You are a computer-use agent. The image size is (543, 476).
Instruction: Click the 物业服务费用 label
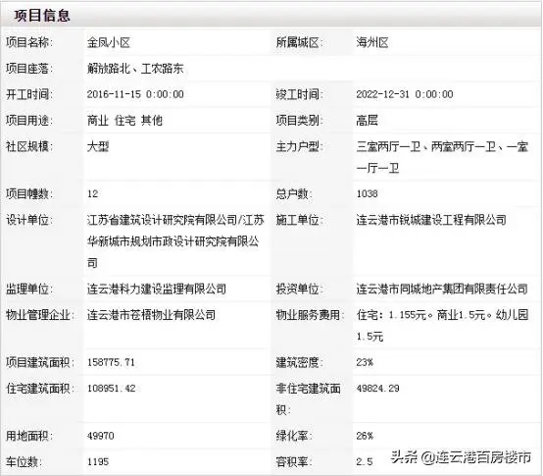[311, 315]
